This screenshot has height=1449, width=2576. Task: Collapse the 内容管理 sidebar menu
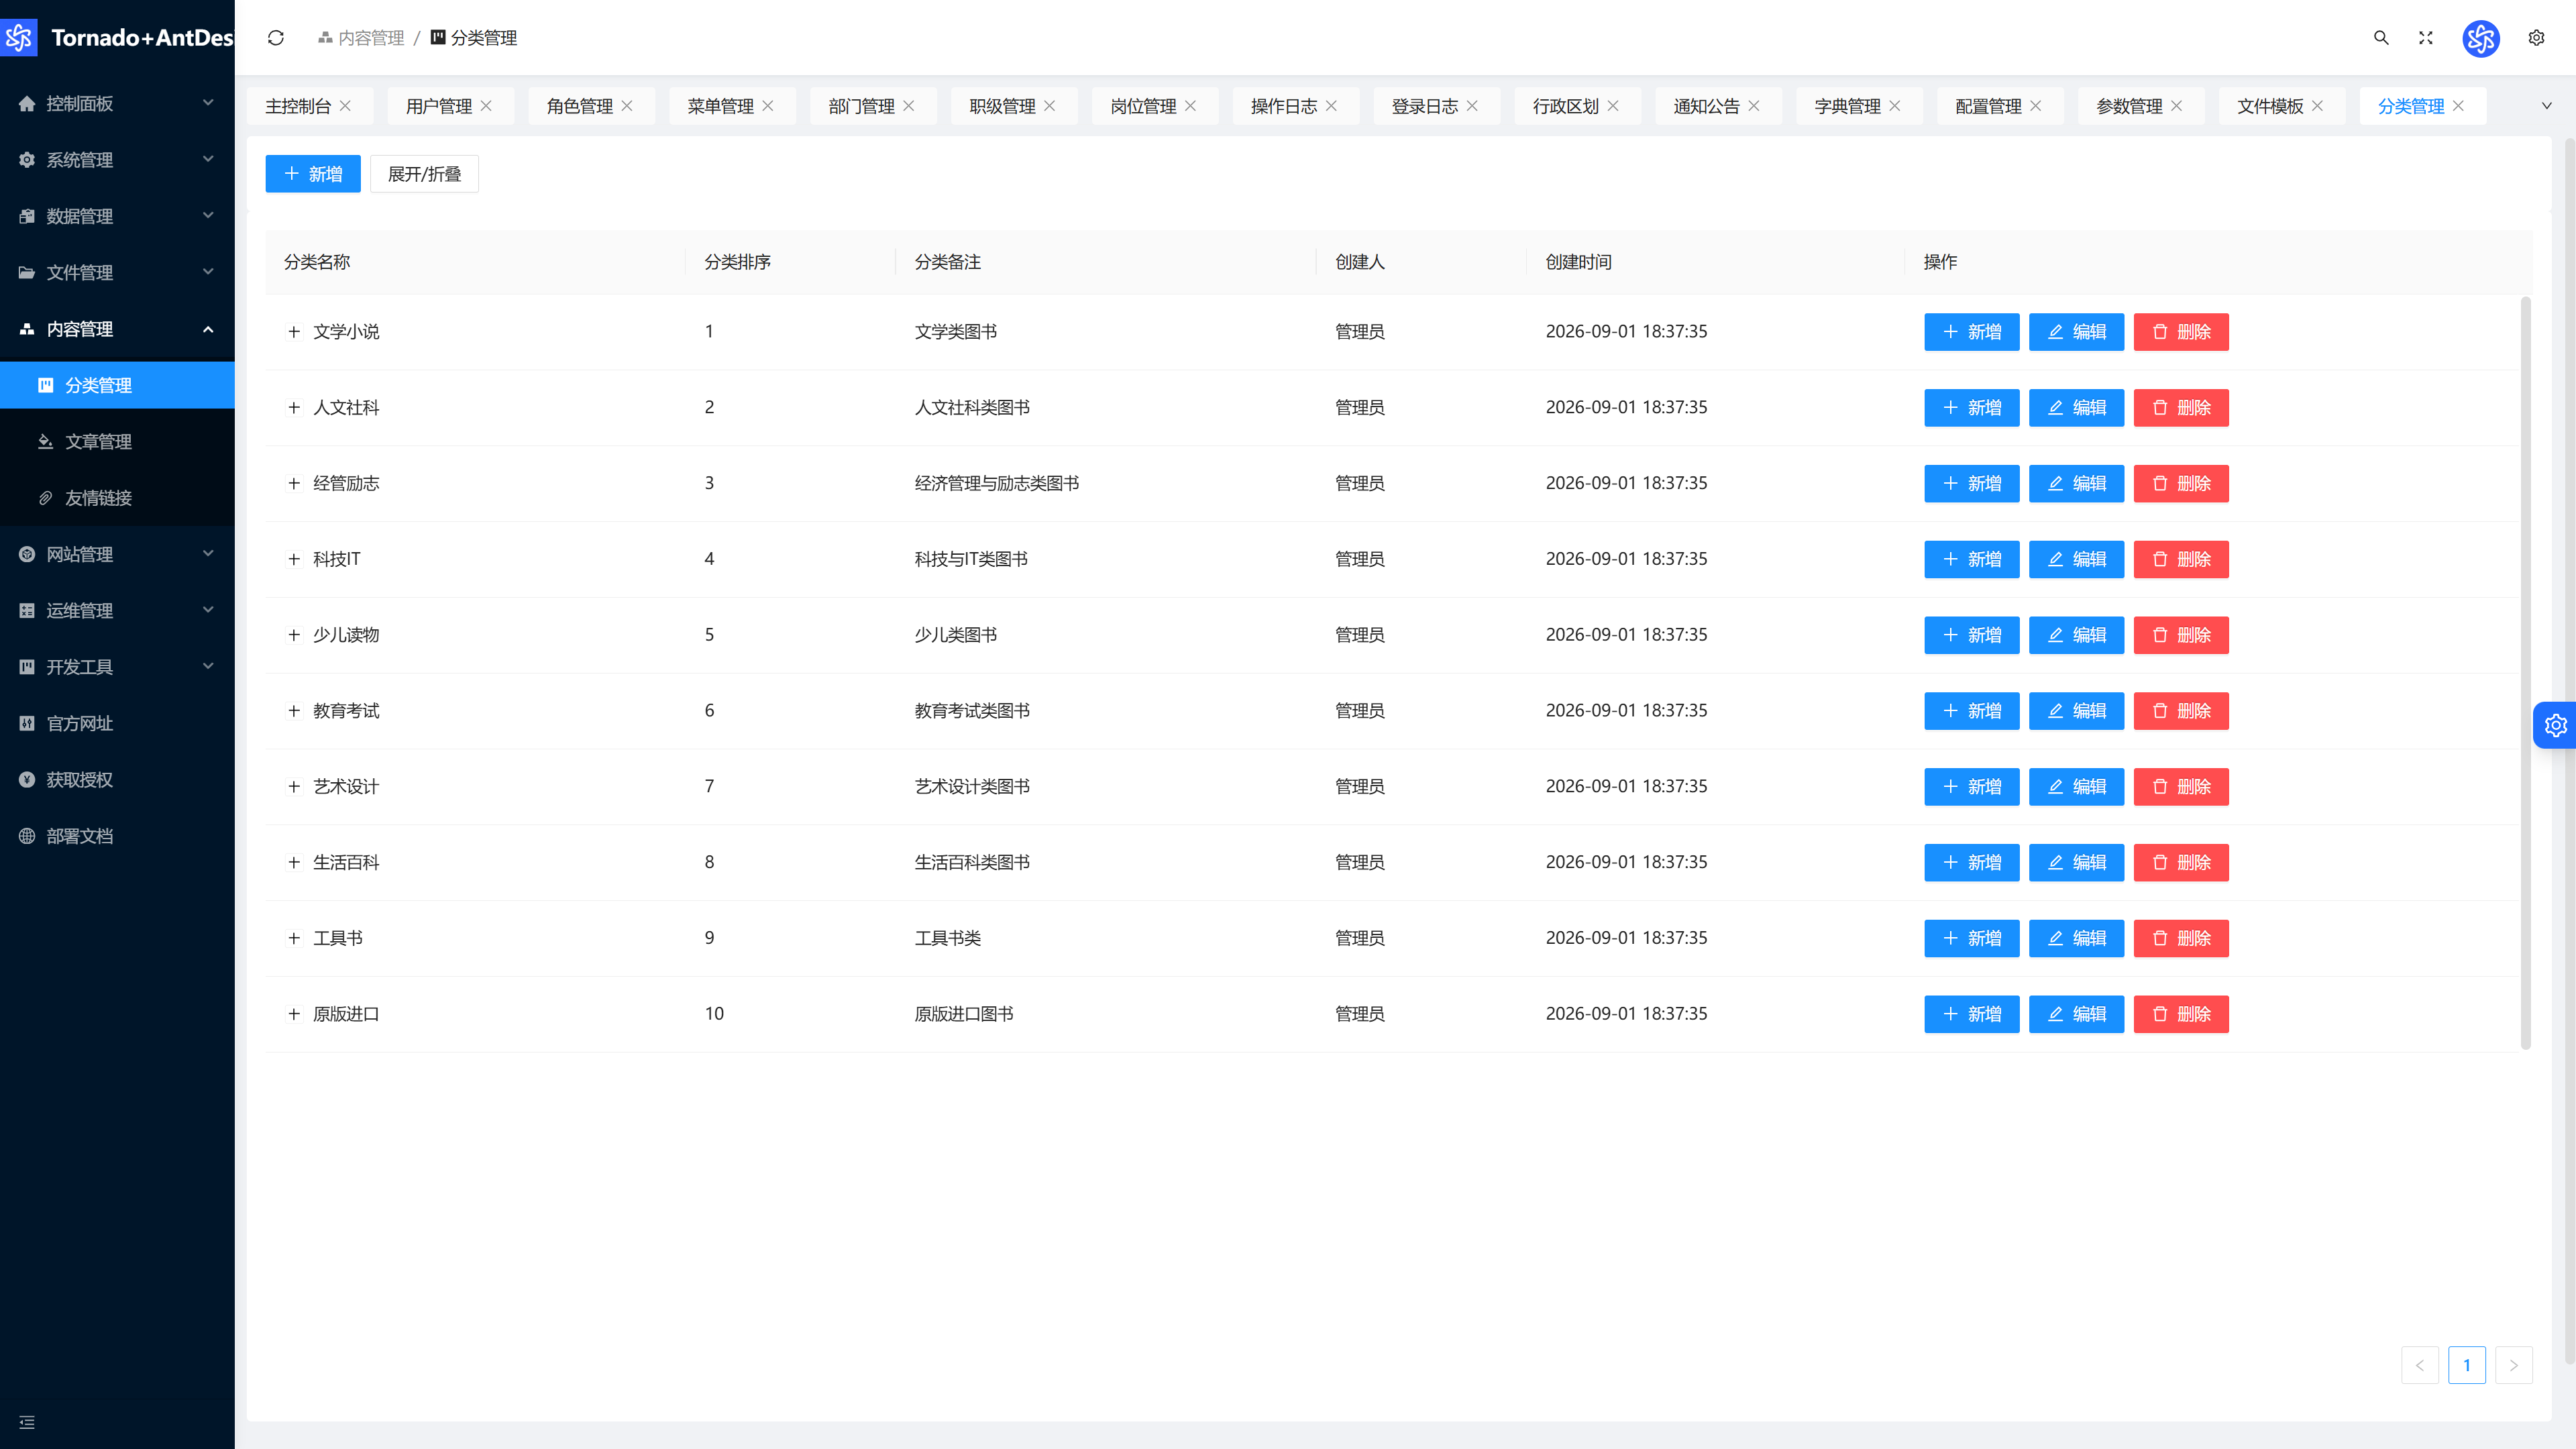(117, 329)
